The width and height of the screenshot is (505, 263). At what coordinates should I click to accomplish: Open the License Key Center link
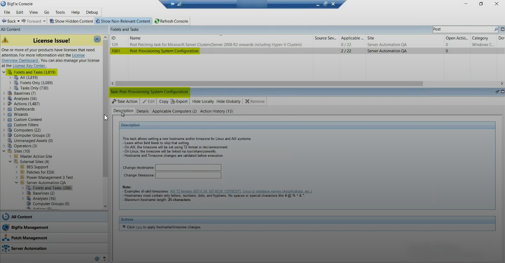coord(29,66)
